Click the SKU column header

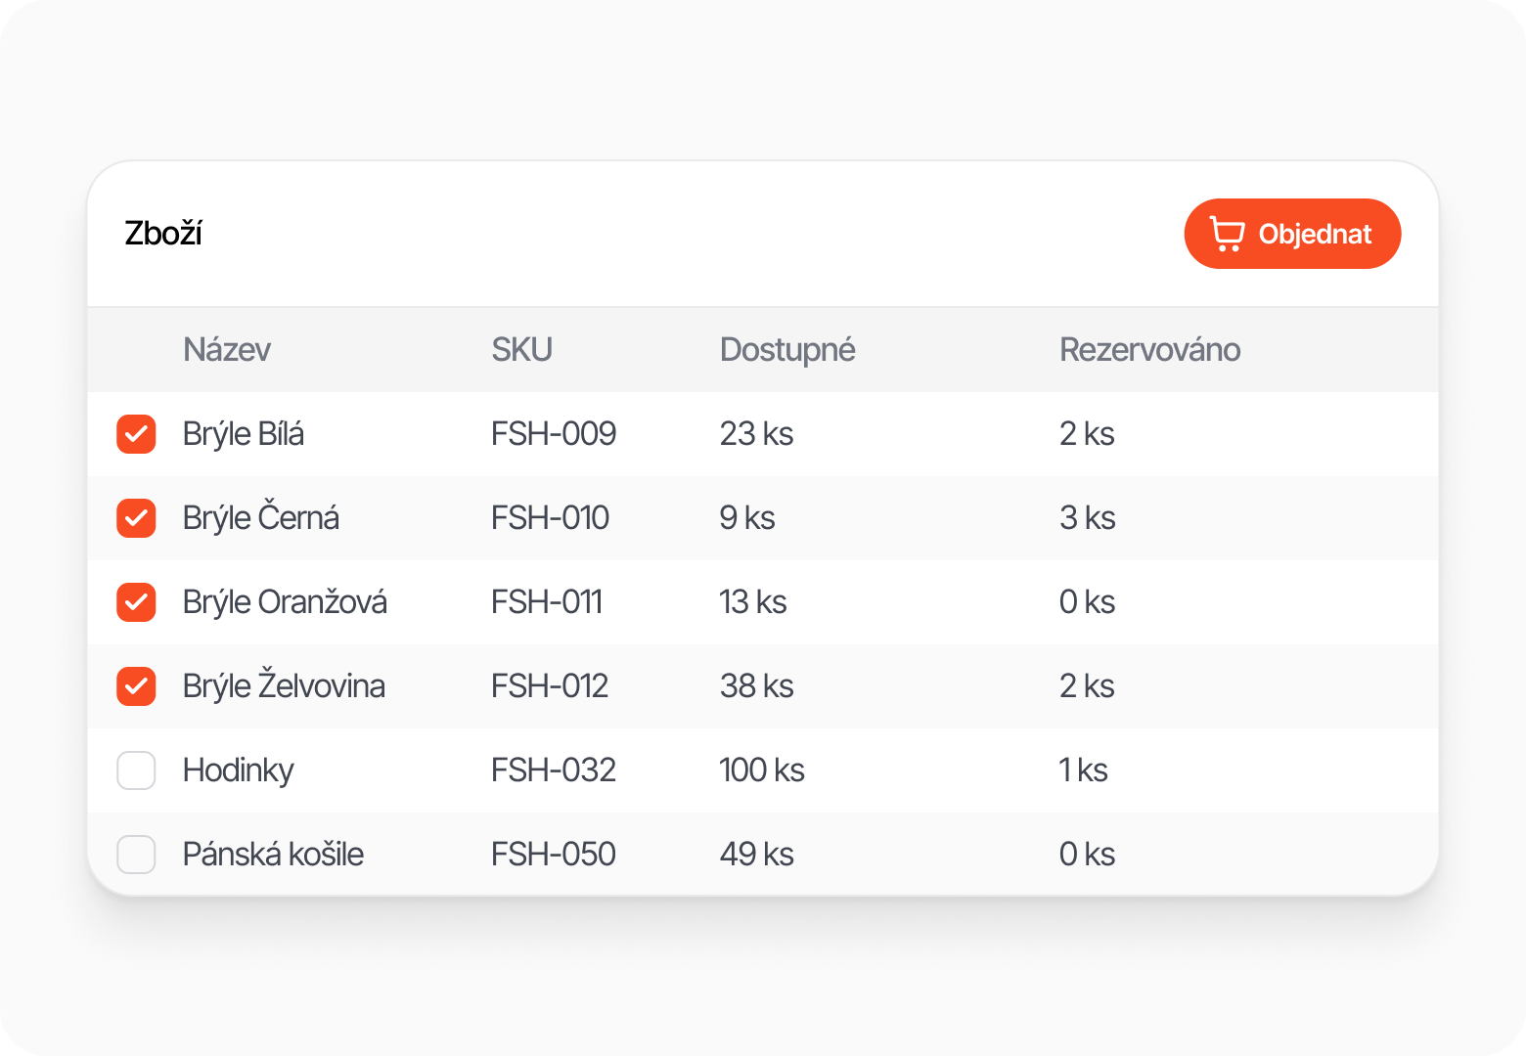pyautogui.click(x=521, y=350)
